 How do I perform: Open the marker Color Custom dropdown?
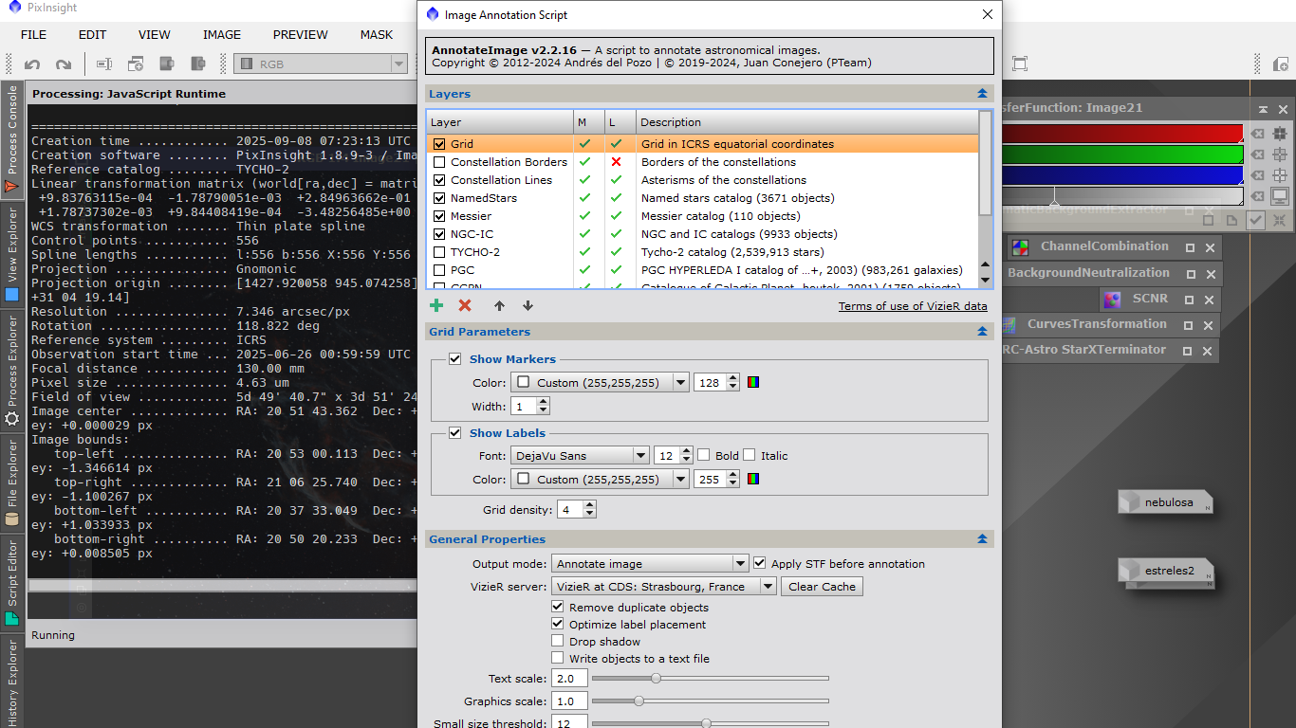pos(600,383)
